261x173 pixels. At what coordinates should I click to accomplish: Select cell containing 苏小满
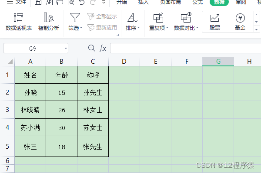[x=30, y=127]
